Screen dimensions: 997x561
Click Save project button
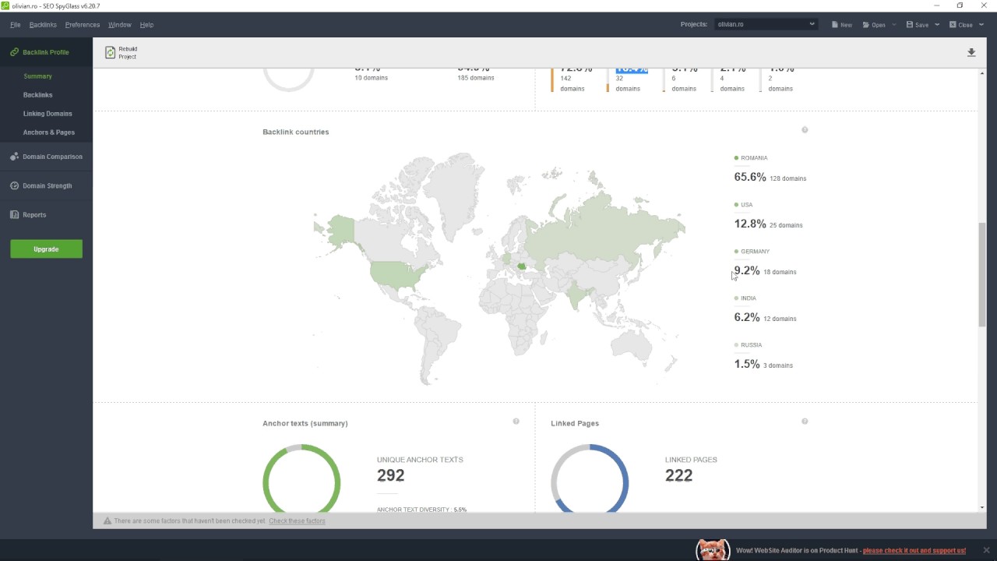[917, 25]
